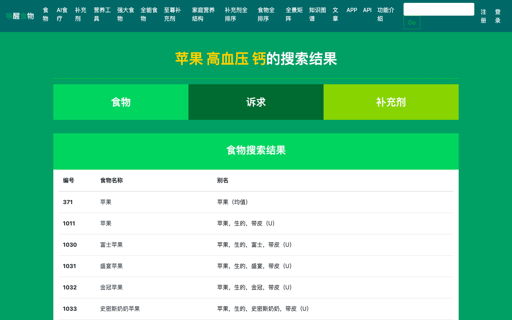
Task: Focus the search input field in the navbar
Action: point(438,9)
